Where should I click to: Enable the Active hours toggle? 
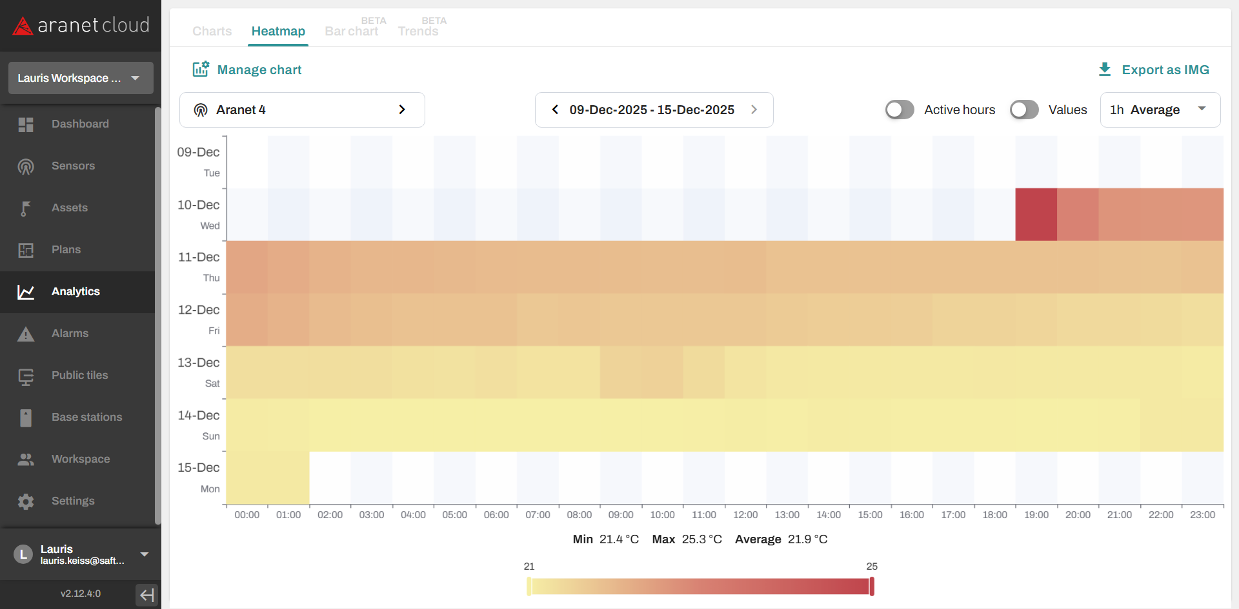tap(900, 110)
